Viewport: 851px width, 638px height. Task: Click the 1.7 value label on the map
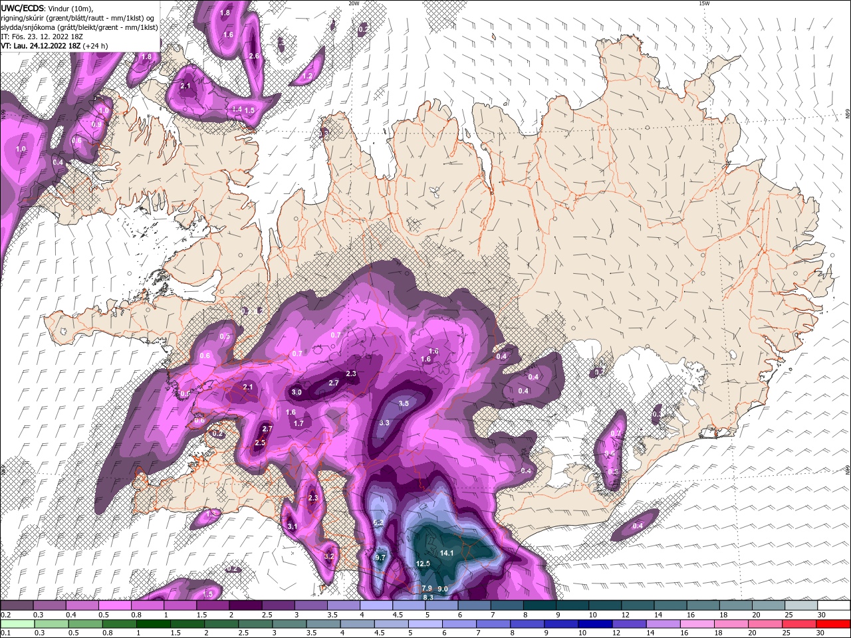299,423
